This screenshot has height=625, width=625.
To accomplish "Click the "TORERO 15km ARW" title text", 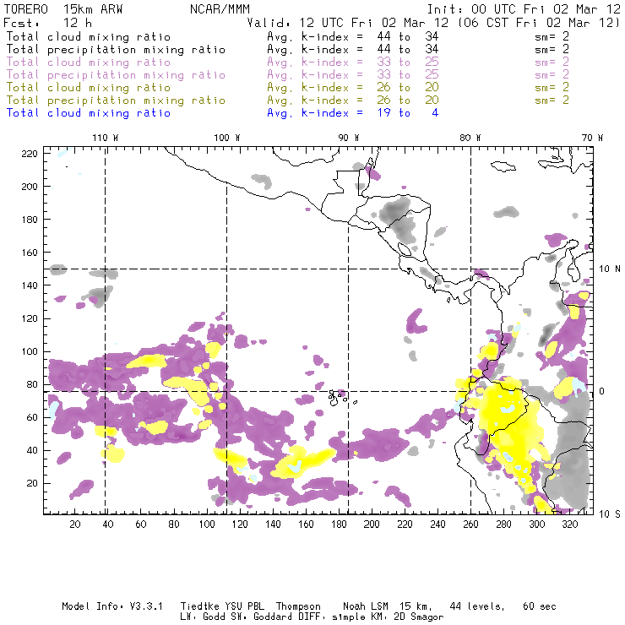I will (x=63, y=9).
